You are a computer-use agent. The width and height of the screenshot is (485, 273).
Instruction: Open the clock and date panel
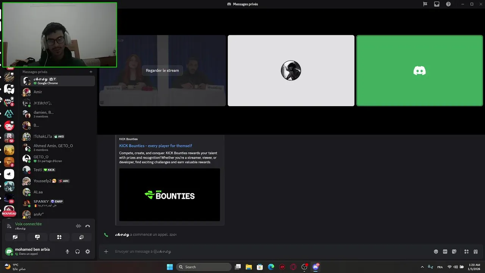pyautogui.click(x=474, y=267)
